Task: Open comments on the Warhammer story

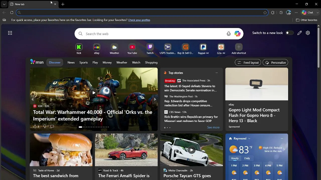Action: 52,126
